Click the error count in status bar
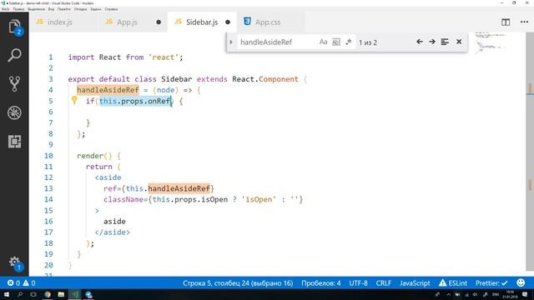 [x=13, y=283]
